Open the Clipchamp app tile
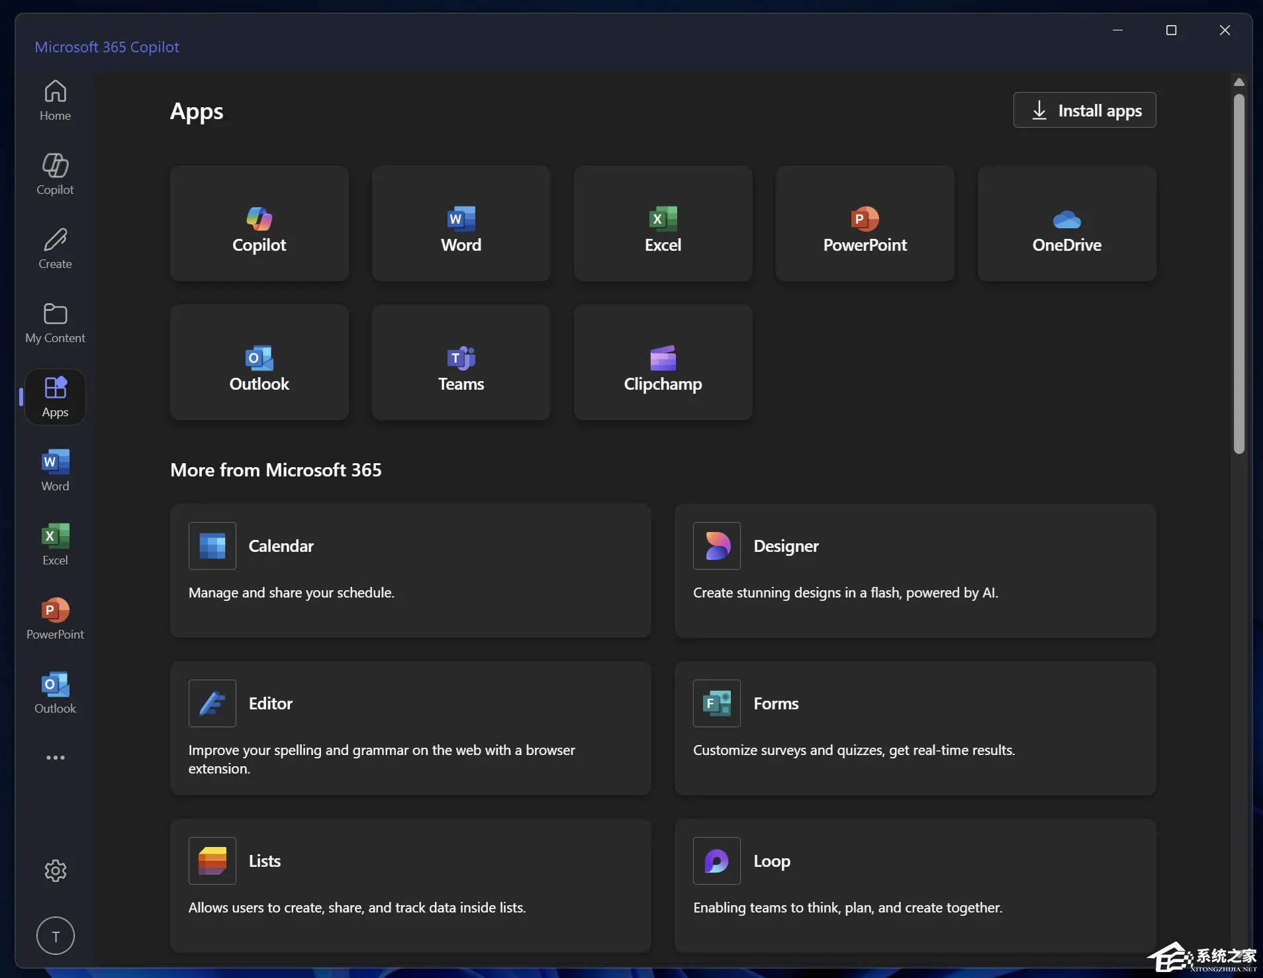 pos(663,363)
